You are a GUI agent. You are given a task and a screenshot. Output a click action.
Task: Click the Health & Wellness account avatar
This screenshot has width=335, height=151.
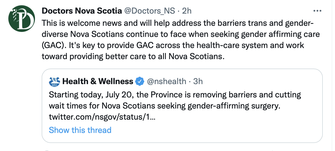(x=54, y=81)
